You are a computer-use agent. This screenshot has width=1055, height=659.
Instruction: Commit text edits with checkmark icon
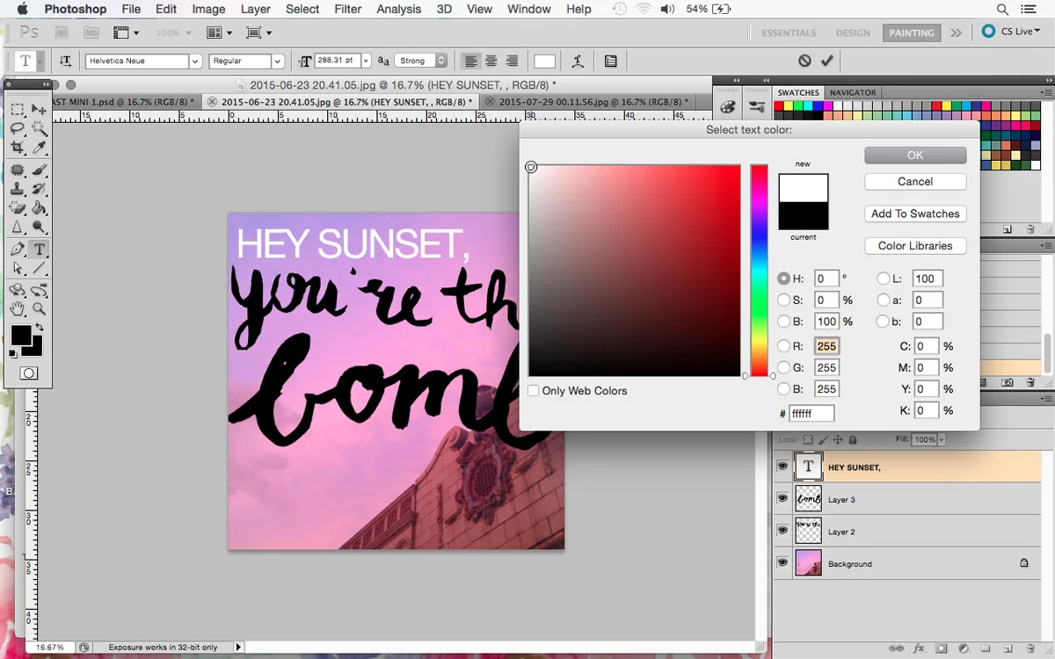tap(826, 61)
